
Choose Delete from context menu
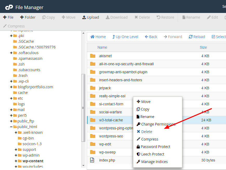pyautogui.click(x=144, y=132)
